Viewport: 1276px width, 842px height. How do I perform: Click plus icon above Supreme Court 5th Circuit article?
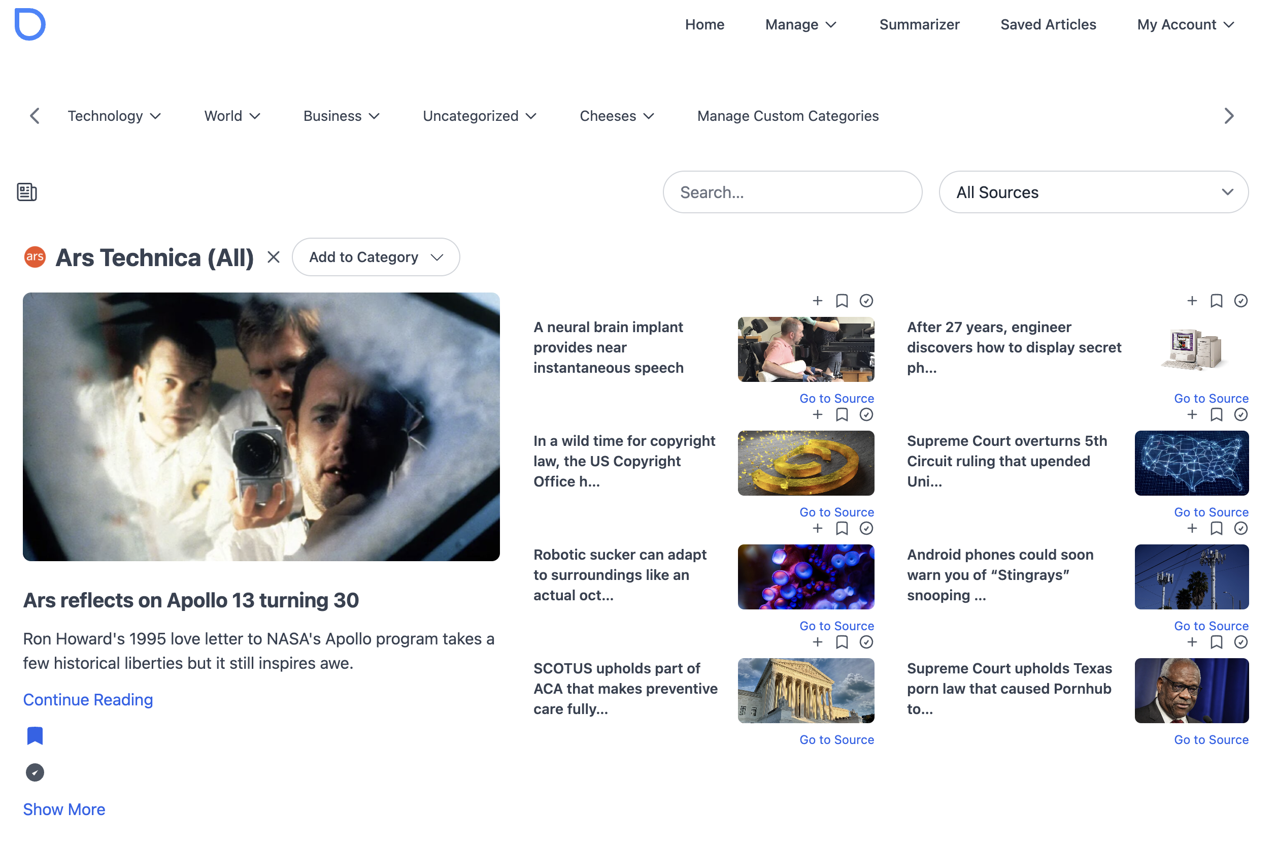pyautogui.click(x=1192, y=414)
